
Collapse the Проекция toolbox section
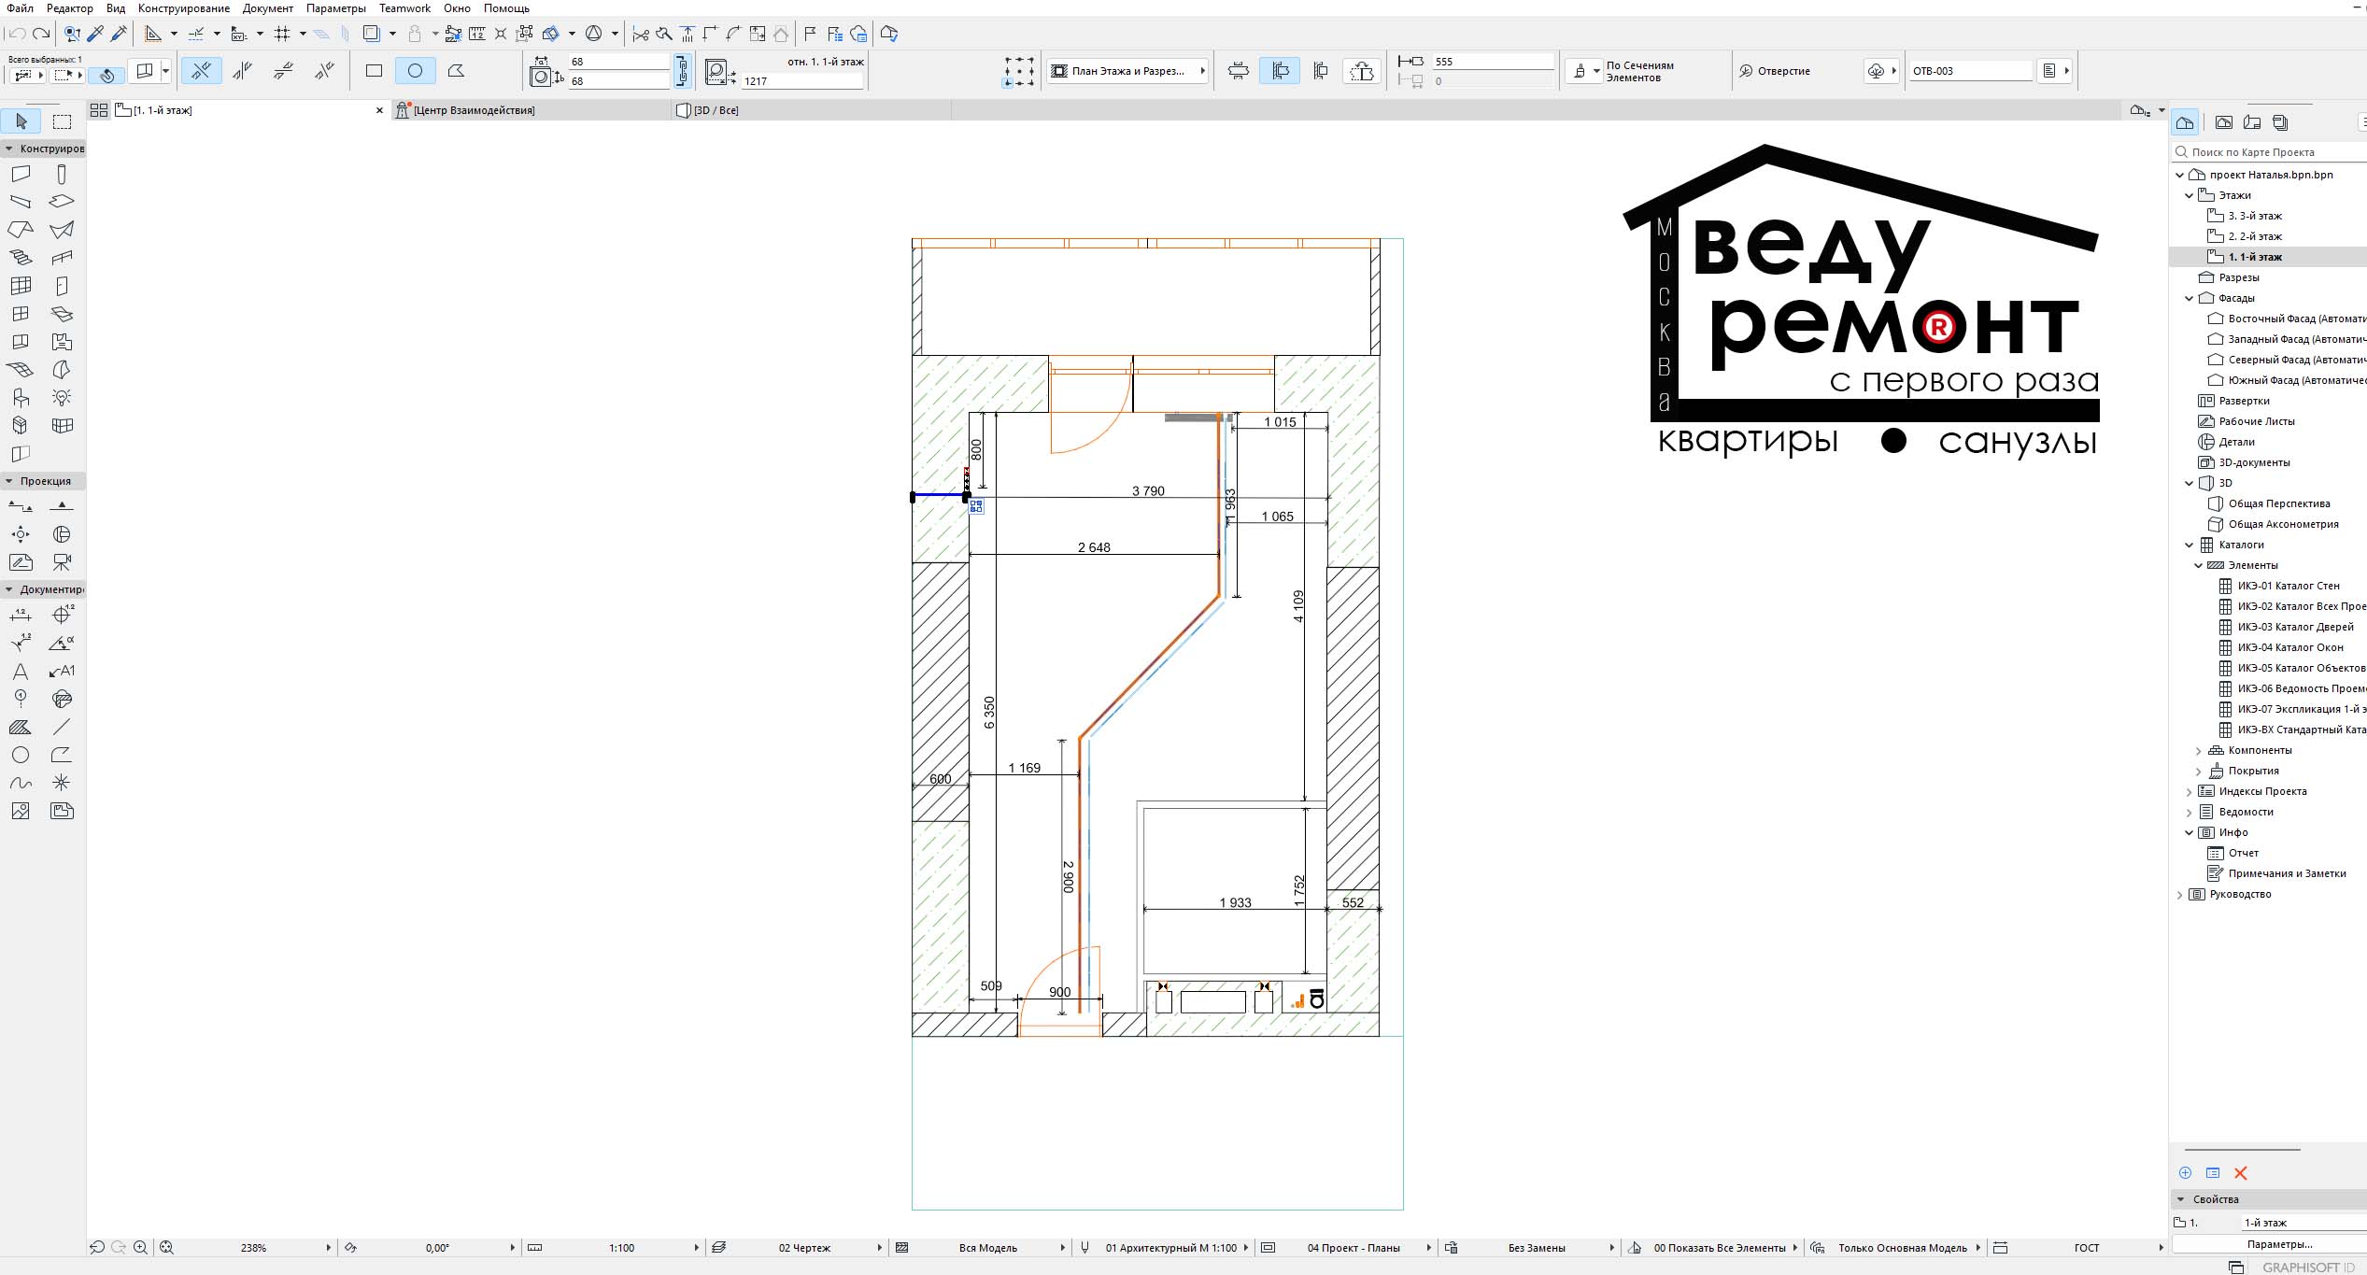point(8,481)
